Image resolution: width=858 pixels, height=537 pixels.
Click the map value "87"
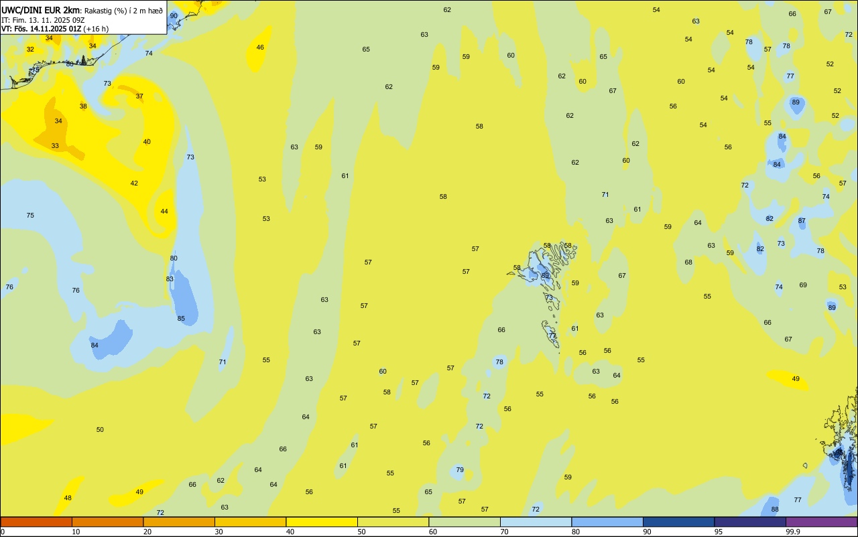click(802, 221)
